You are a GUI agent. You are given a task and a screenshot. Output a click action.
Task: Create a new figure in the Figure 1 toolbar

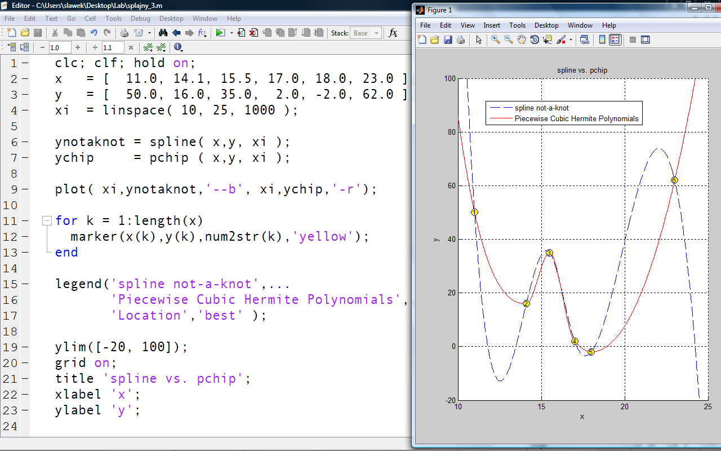(x=422, y=39)
